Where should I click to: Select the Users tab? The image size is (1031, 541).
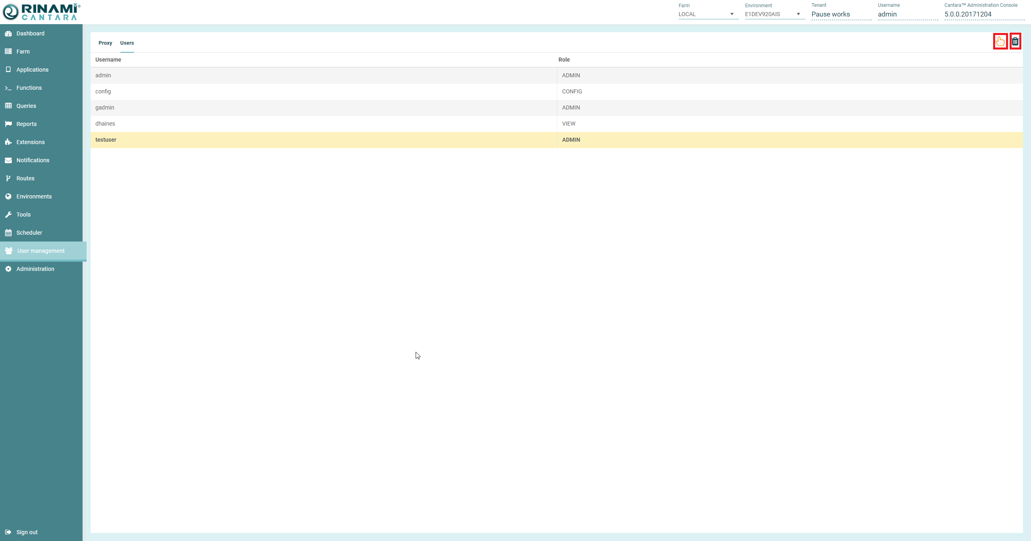pyautogui.click(x=127, y=43)
